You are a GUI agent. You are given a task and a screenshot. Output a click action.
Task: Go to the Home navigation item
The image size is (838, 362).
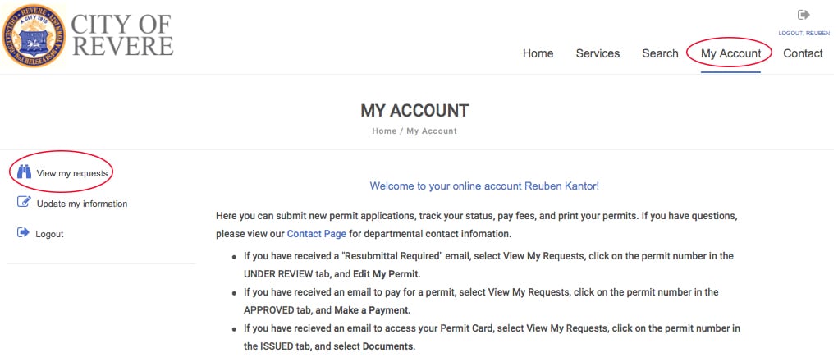click(x=538, y=53)
